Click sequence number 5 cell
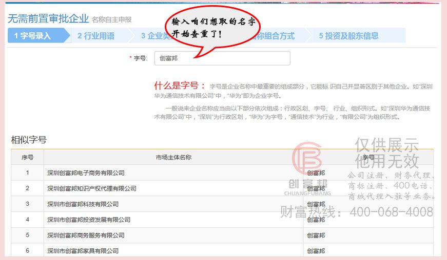Viewport: 447px width, 260px height. pos(27,235)
